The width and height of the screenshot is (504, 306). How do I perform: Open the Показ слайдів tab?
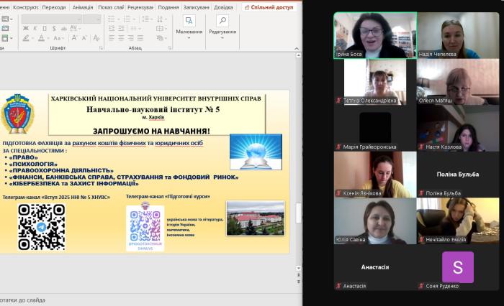click(x=110, y=6)
